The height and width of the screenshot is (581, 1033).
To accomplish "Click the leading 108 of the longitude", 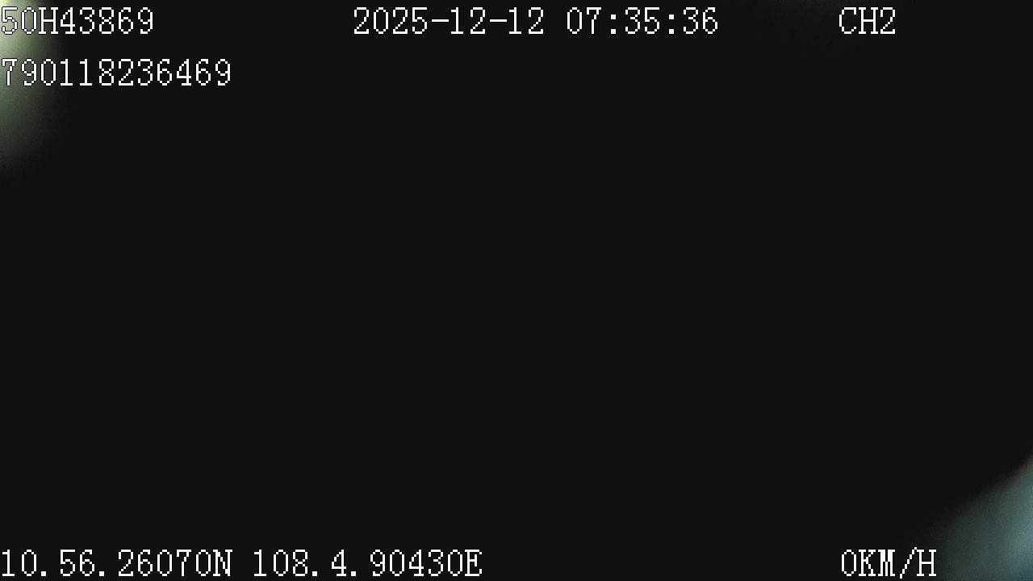I will click(x=281, y=563).
